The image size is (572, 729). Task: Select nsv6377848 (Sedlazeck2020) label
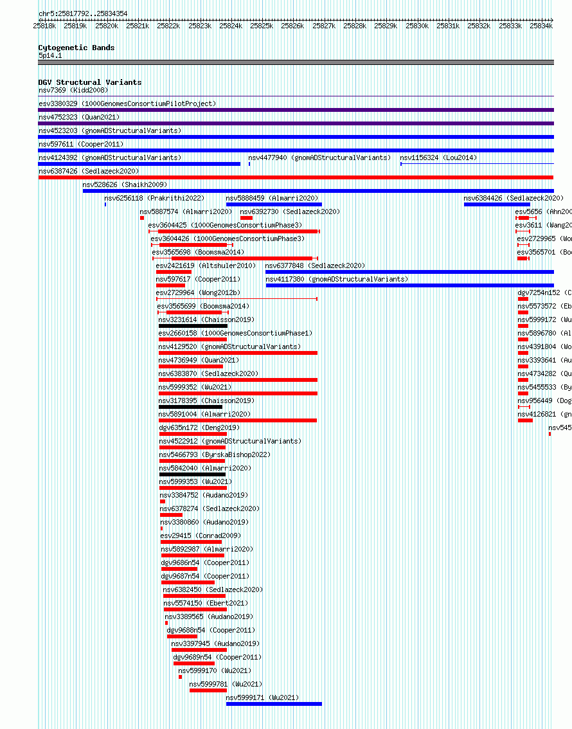click(315, 265)
